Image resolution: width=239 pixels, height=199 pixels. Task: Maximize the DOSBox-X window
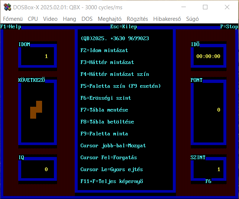[x=205, y=7]
